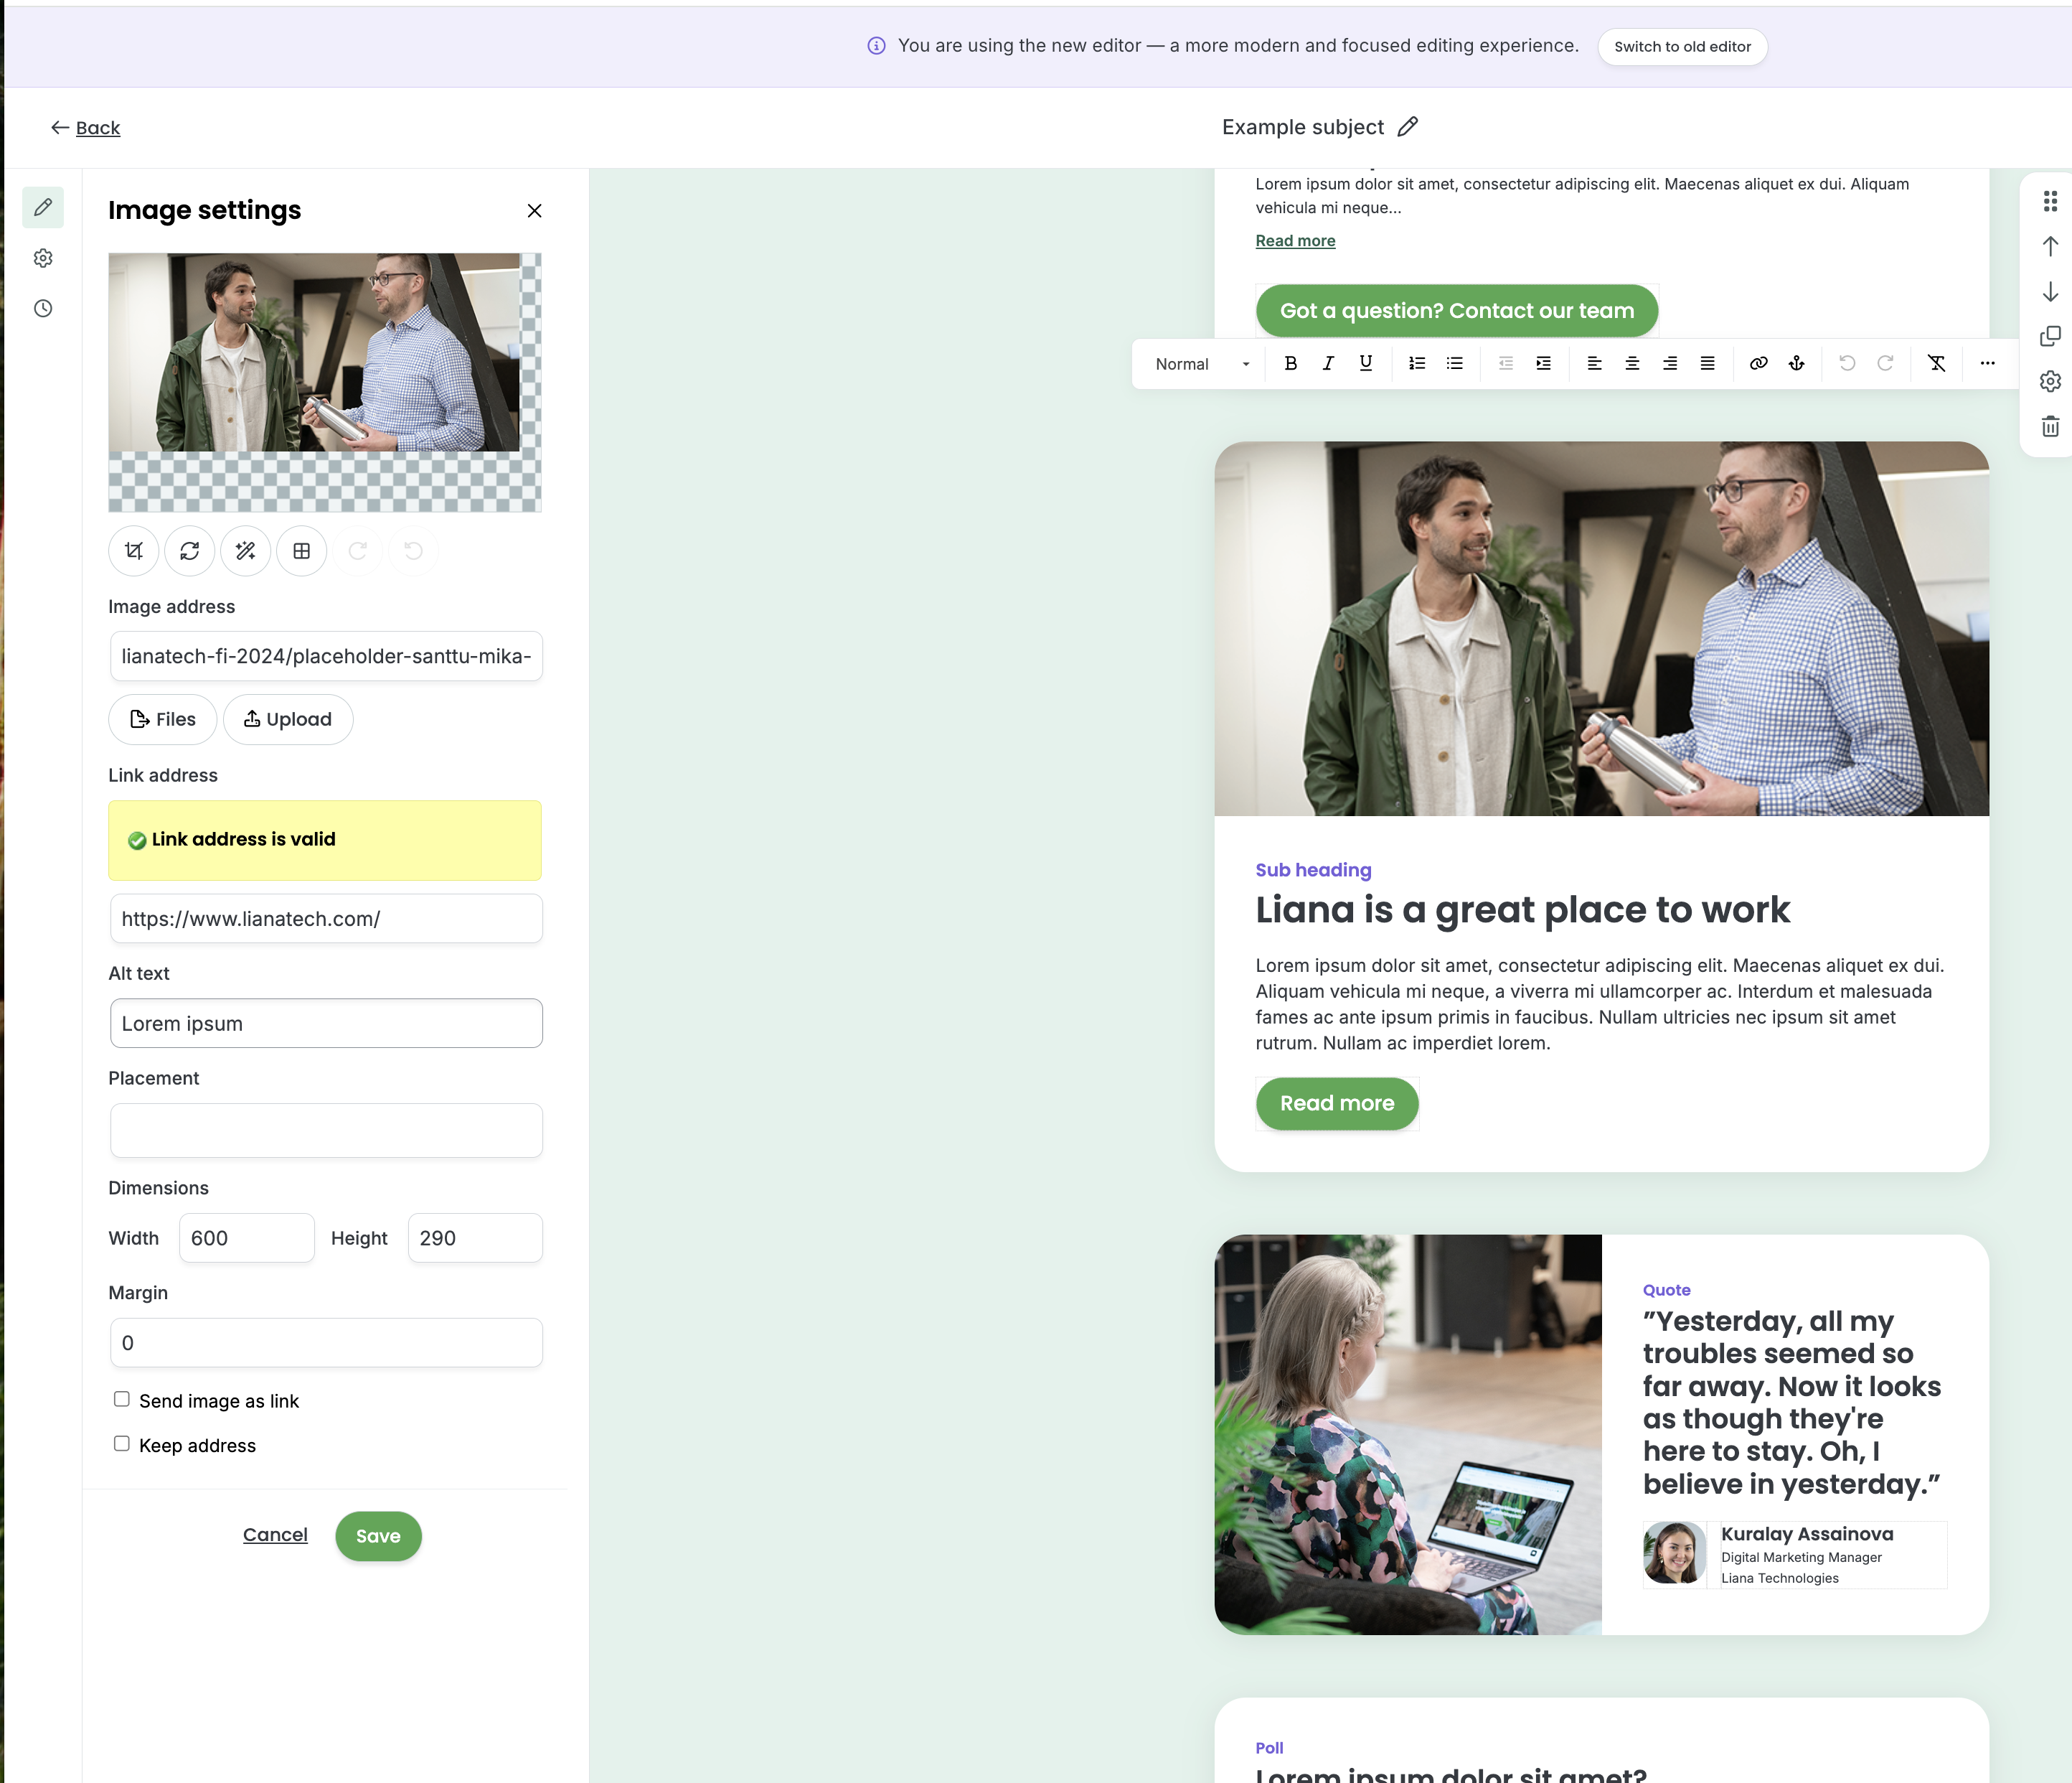
Task: Go Back to the previous page
Action: coord(86,128)
